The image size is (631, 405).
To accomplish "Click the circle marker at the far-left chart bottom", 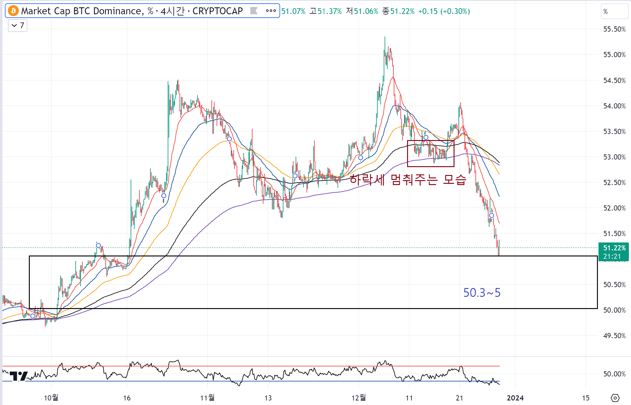I will (x=33, y=316).
